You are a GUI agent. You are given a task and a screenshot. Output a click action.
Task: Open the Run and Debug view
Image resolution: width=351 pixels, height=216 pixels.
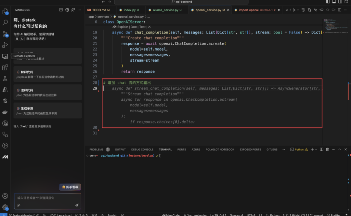coord(5,45)
